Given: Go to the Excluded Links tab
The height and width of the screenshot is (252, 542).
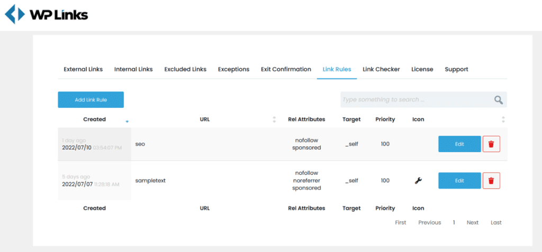Looking at the screenshot, I should tap(185, 69).
